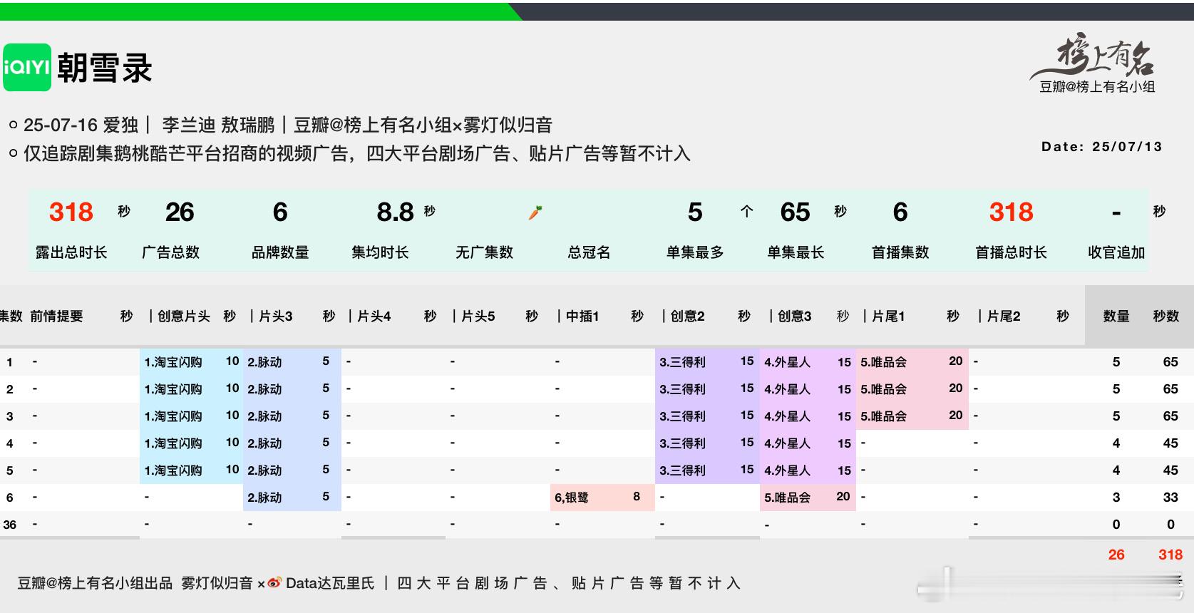Viewport: 1194px width, 613px height.
Task: Click the 集均时长 label
Action: tap(380, 252)
